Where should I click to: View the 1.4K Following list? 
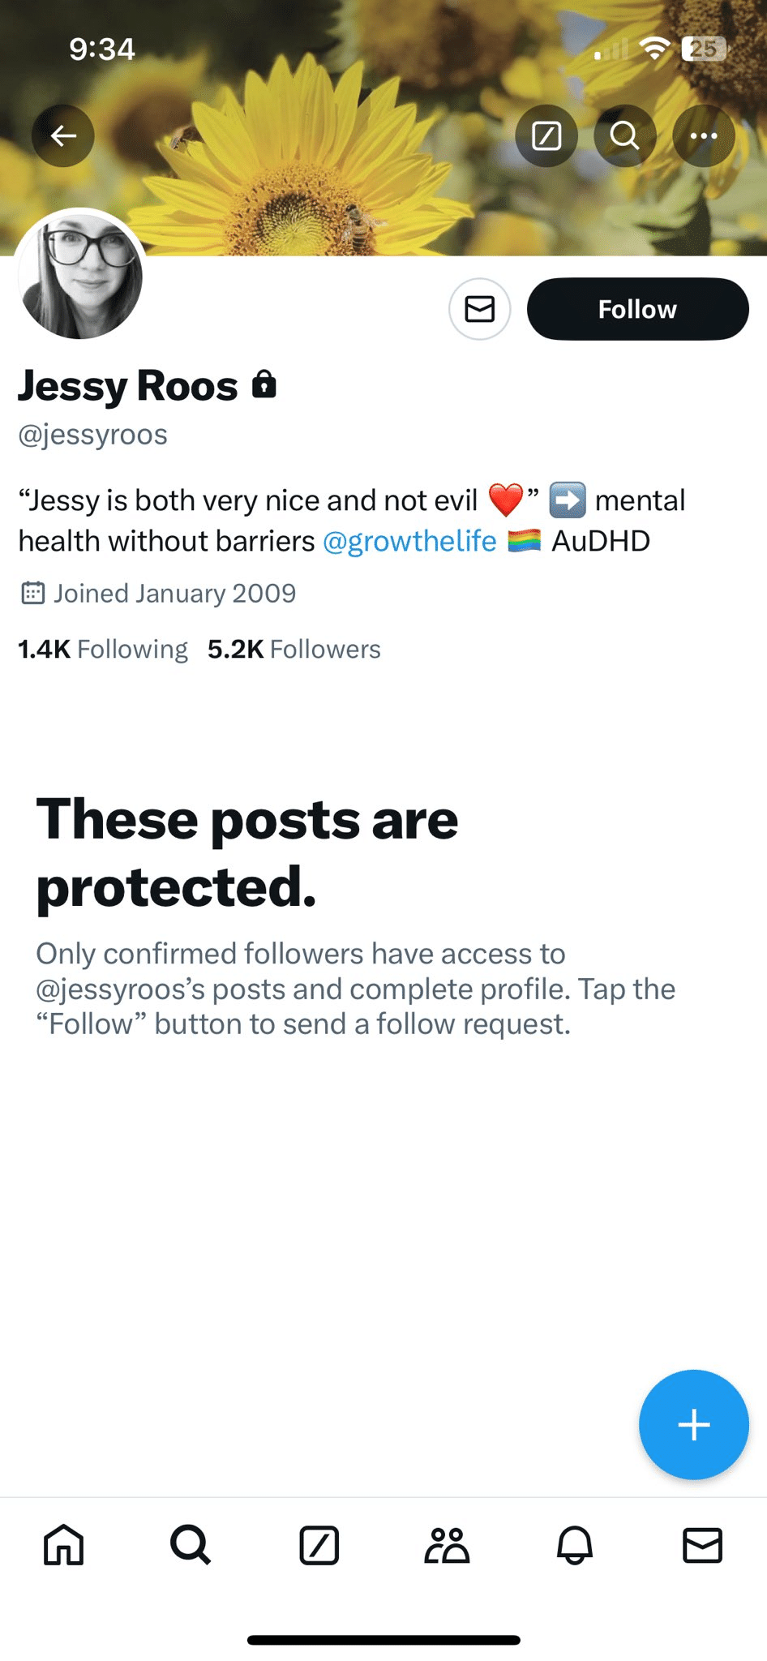103,649
